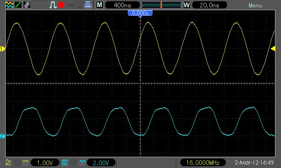
Task: Click the grayed-out floppy disk save icon
Action: click(79, 5)
